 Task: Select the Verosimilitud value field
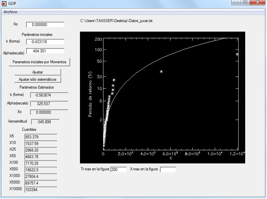45,122
